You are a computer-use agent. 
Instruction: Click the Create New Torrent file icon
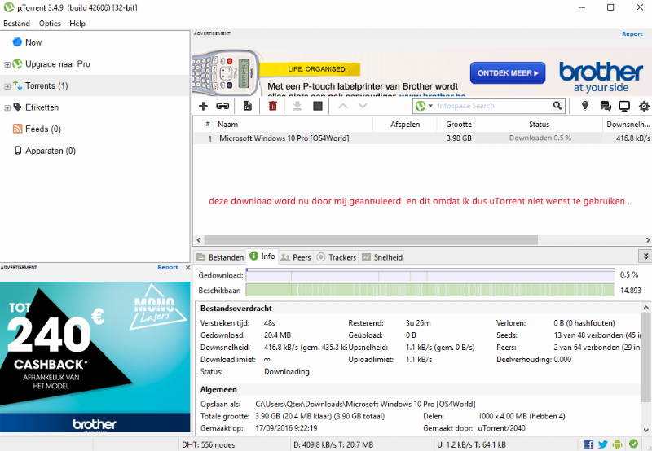(x=247, y=106)
